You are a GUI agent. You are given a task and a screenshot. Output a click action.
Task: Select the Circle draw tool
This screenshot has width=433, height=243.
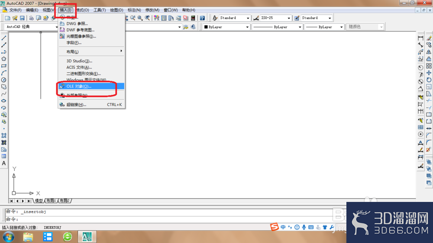[4, 80]
